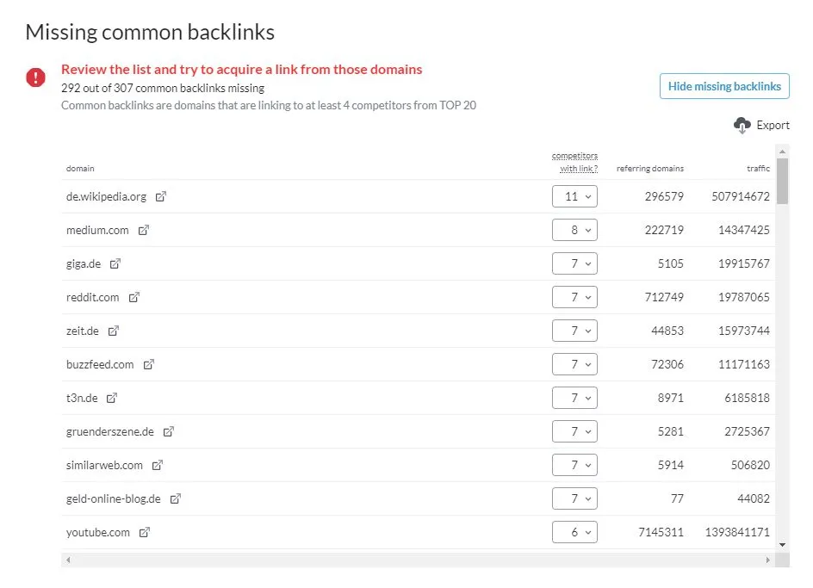The width and height of the screenshot is (813, 588).
Task: Click the red warning exclamation icon
Action: [35, 77]
